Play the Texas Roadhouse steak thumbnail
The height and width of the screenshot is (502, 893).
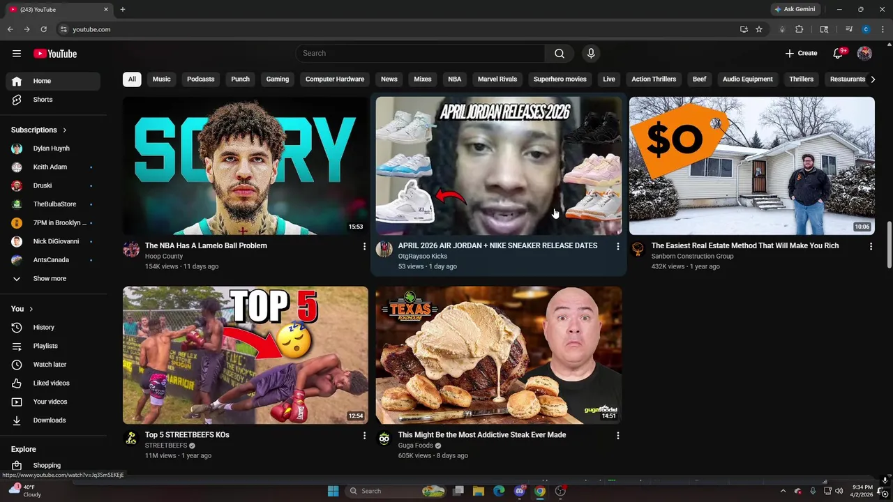[x=498, y=355]
